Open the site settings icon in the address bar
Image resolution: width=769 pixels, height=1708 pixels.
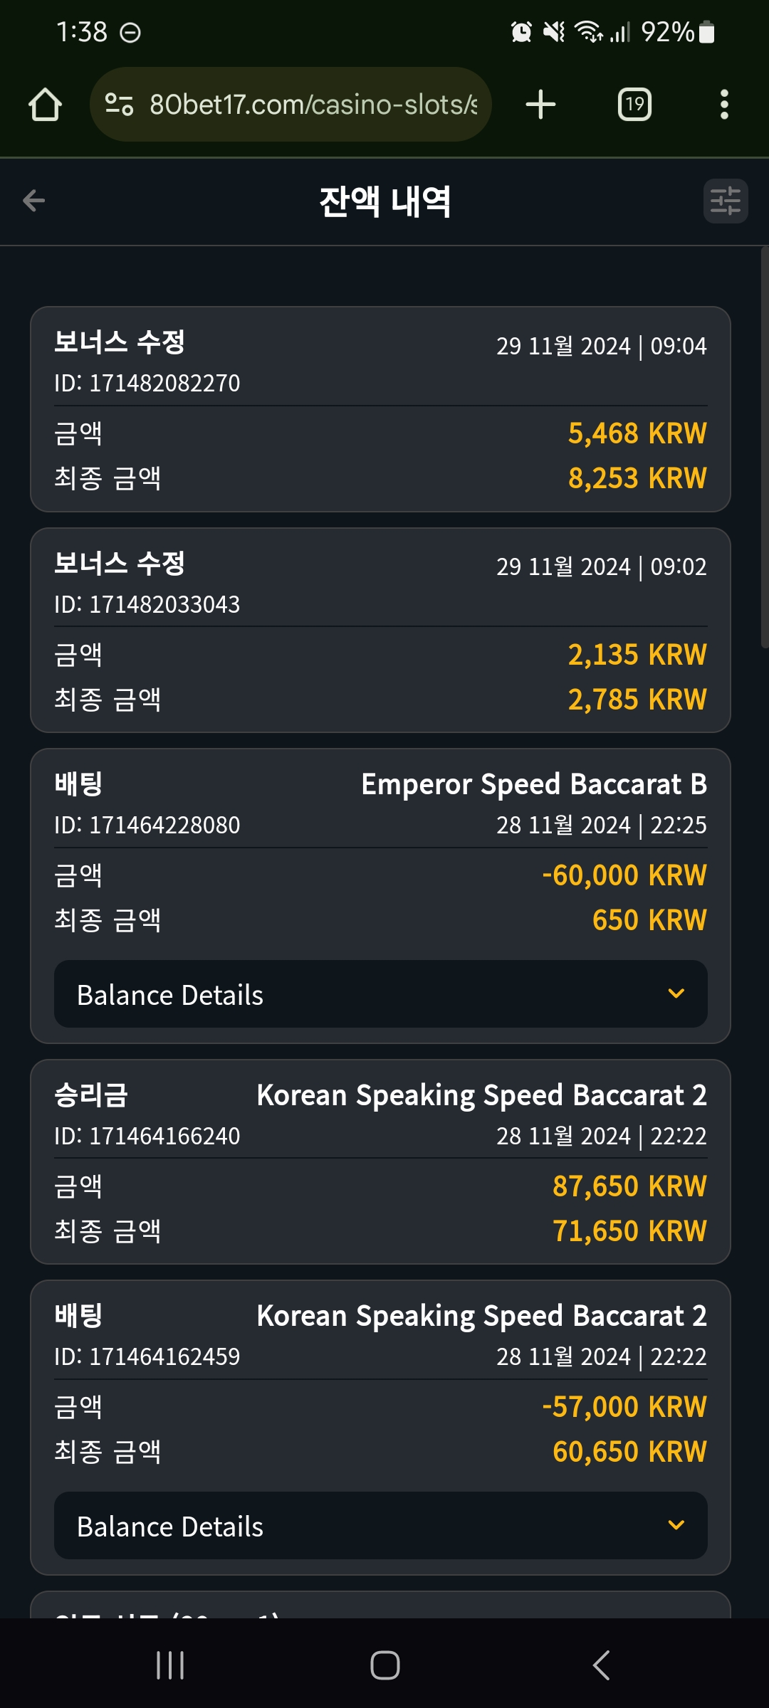(x=119, y=105)
